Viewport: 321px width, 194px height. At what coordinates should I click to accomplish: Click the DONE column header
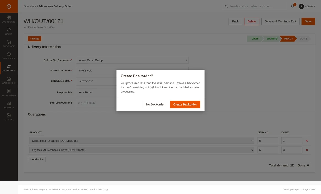coord(285,132)
